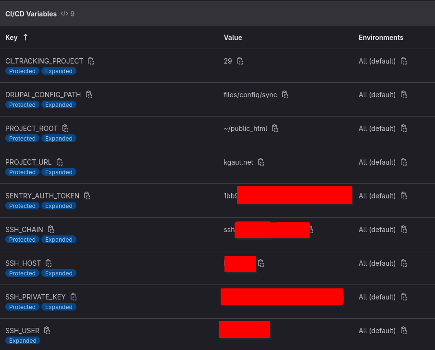
Task: Copy environment scope for CI_TRACKING_PROJECT row
Action: [404, 61]
